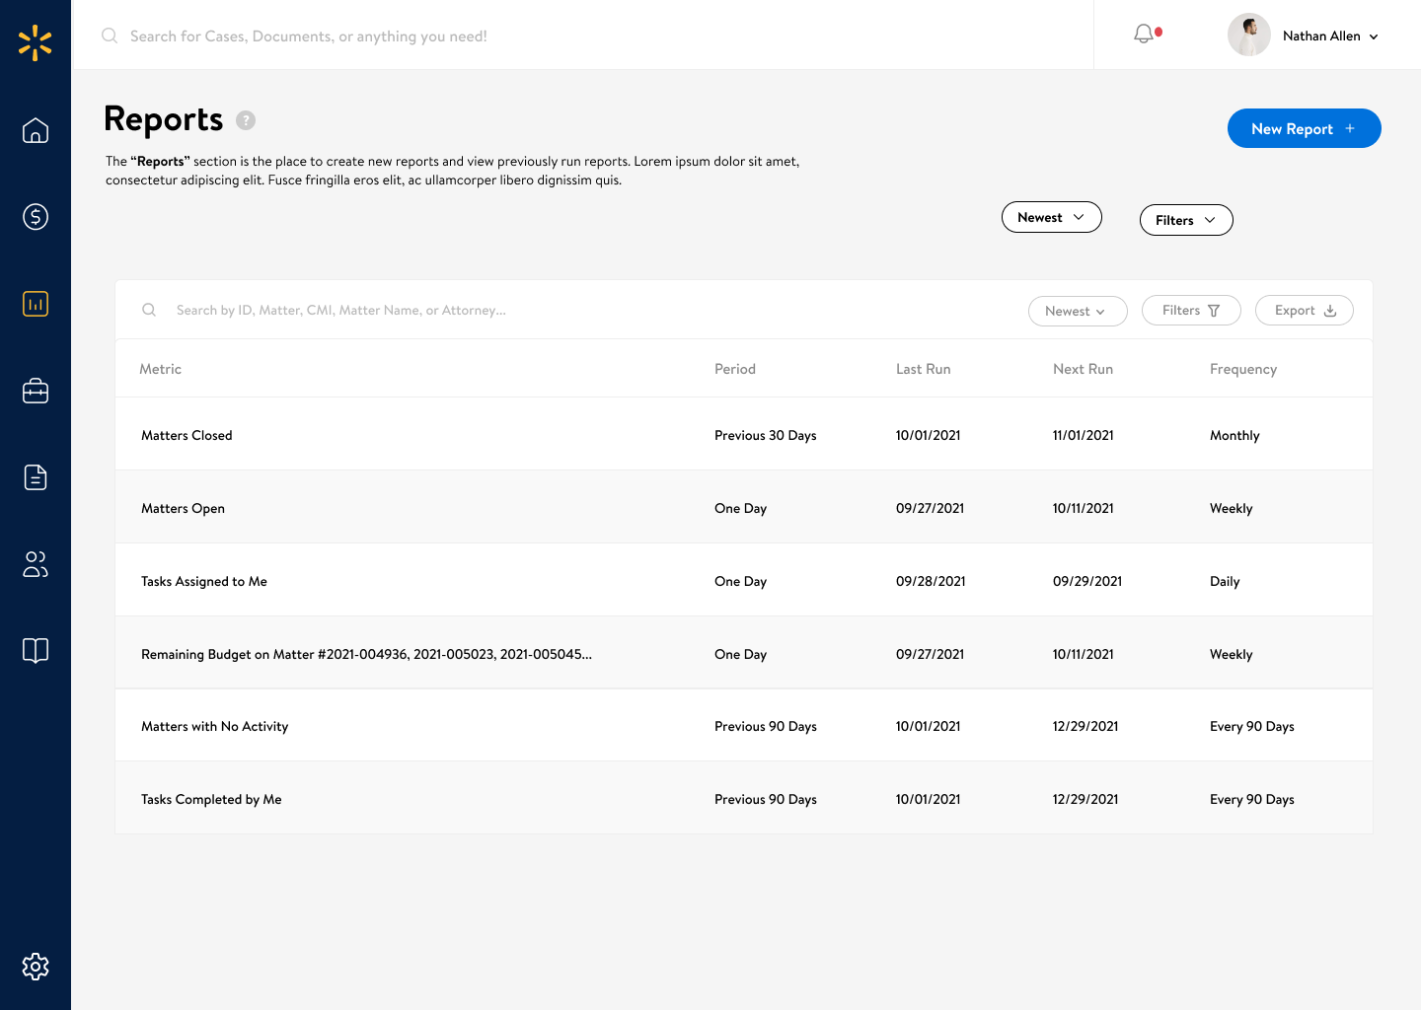Check the notification bell
1421x1010 pixels.
[1144, 35]
